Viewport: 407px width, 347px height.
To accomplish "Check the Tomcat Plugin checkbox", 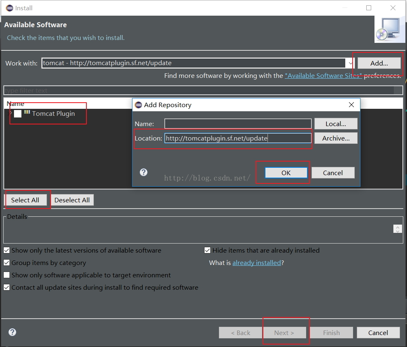I will point(18,114).
